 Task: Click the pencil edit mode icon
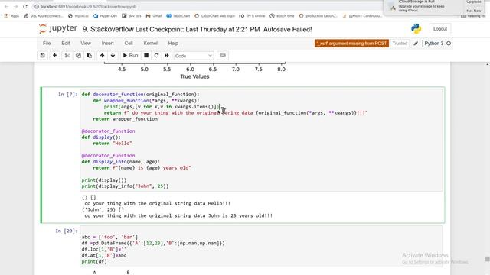click(416, 44)
